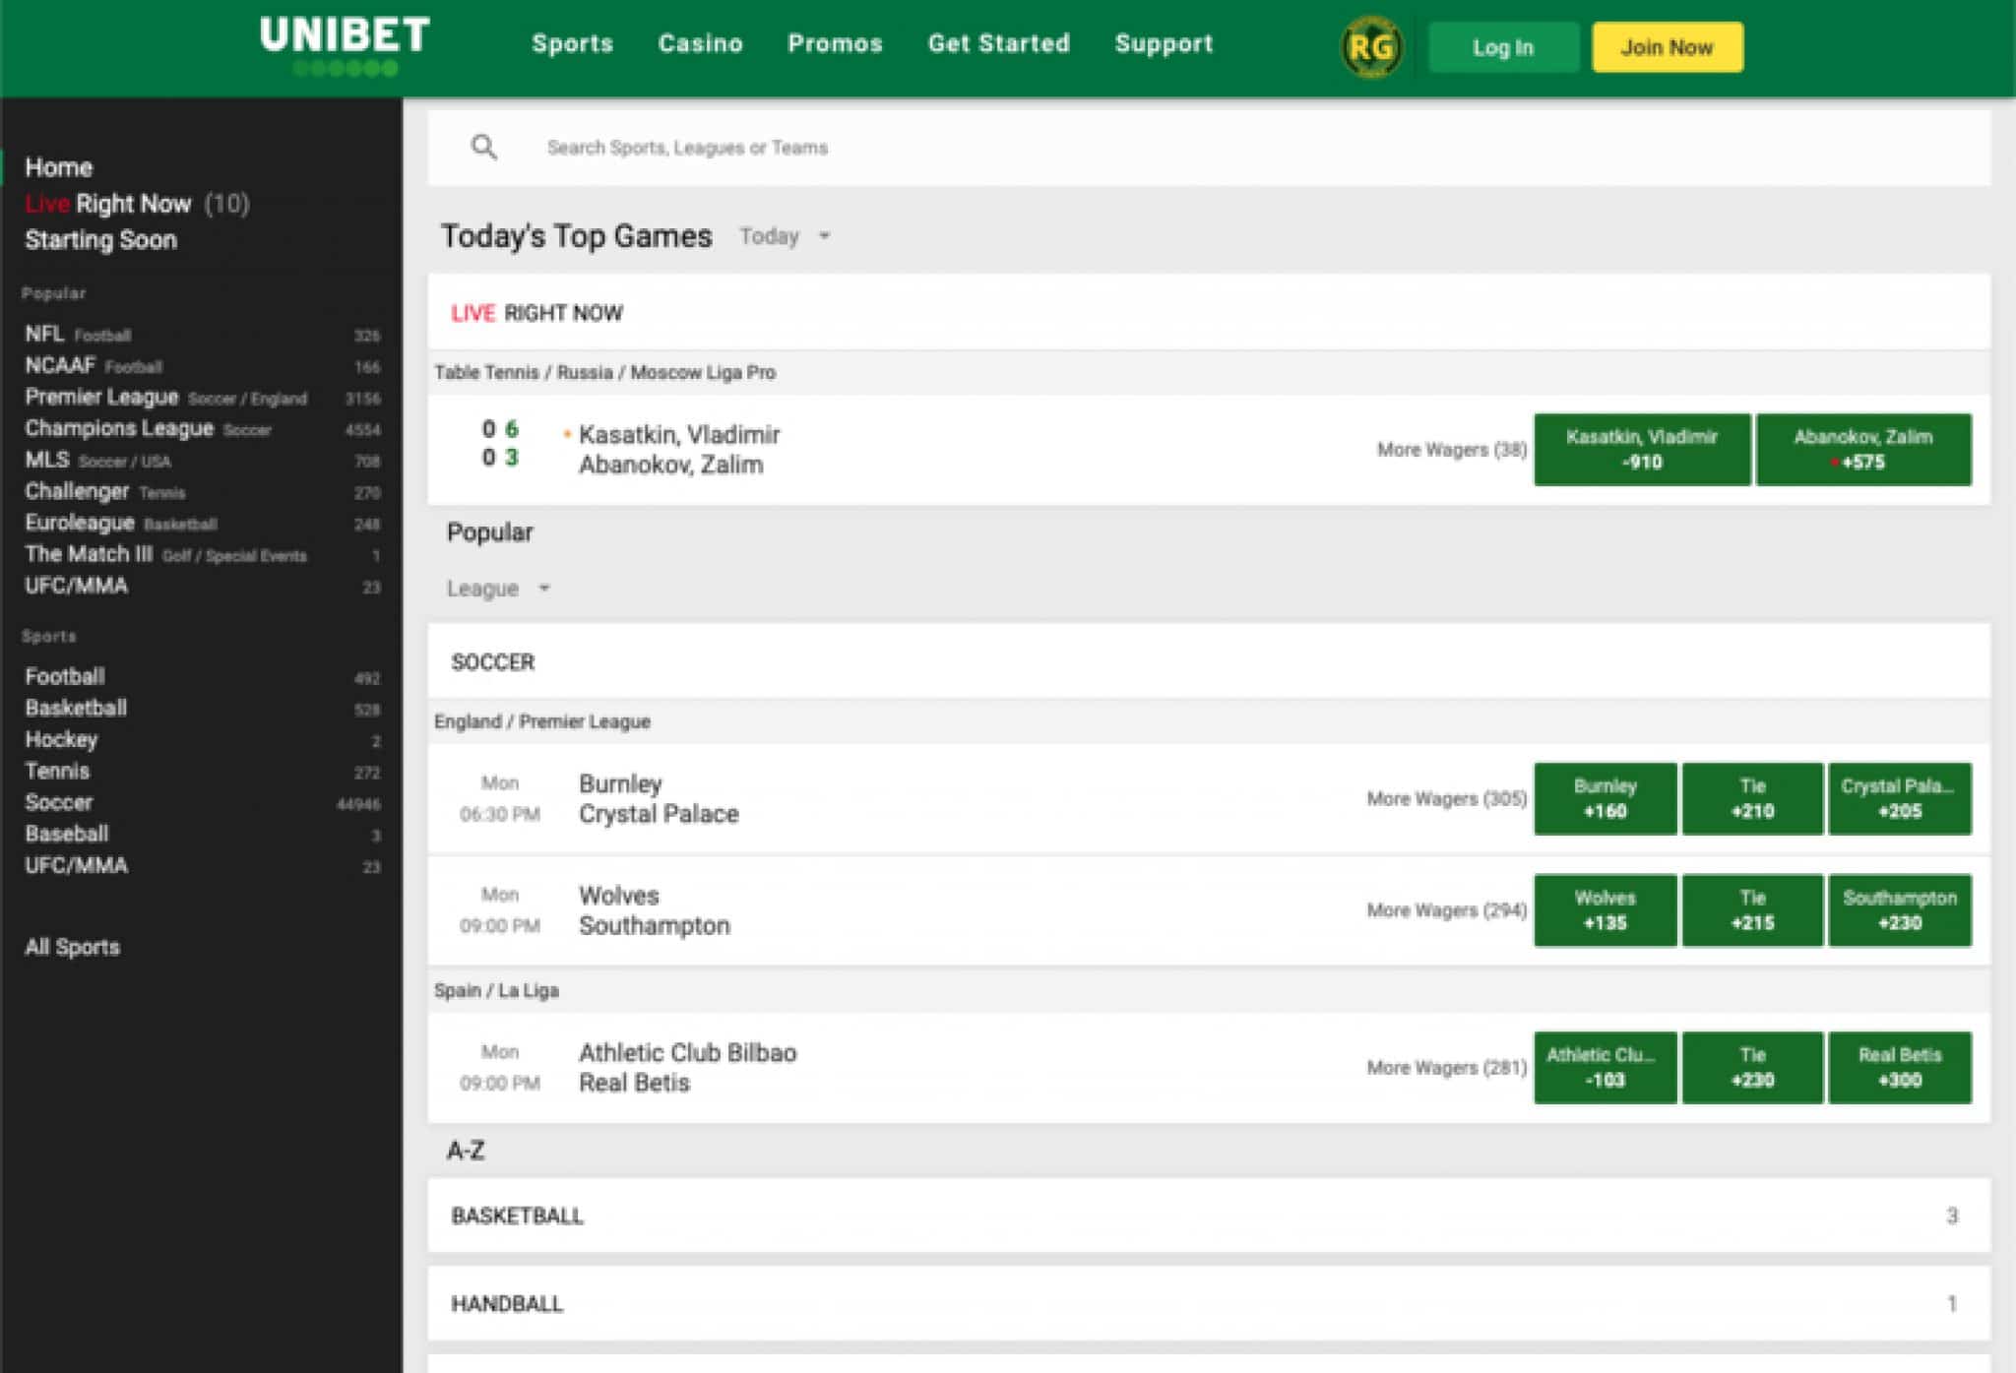Select NCAAF Football in Popular list

coord(202,366)
